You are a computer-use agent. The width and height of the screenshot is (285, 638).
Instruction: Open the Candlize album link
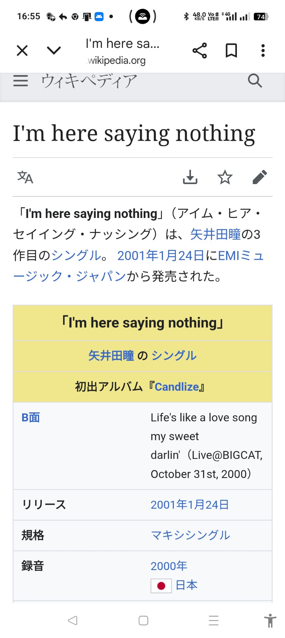tap(177, 387)
